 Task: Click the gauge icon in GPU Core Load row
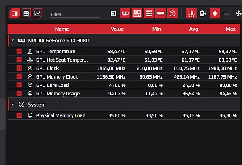(30, 85)
